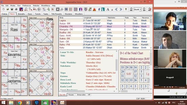This screenshot has height=105, width=187.
Task: Increase font size with large A icon
Action: click(108, 9)
